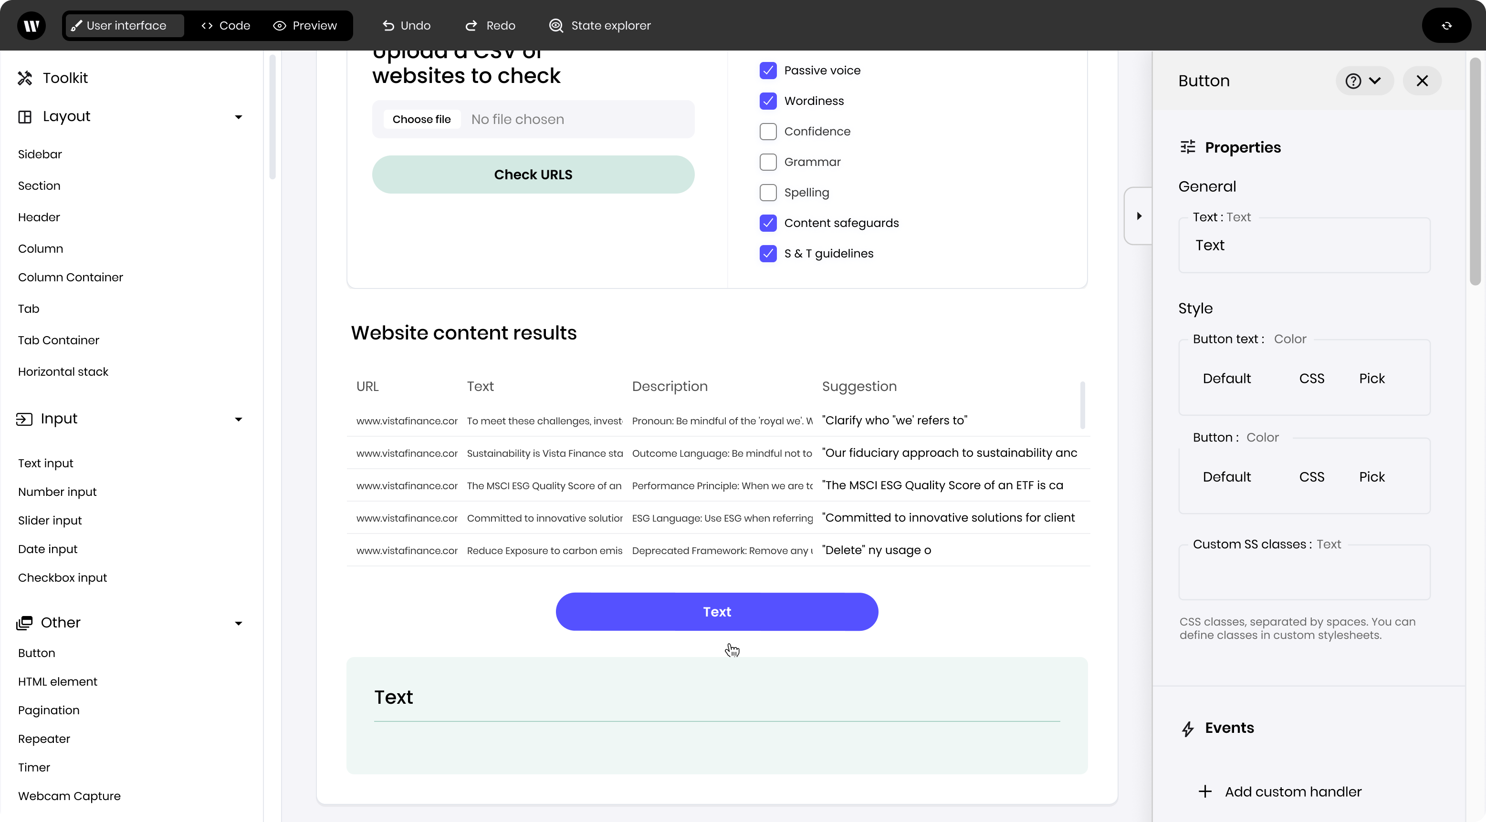The height and width of the screenshot is (822, 1486).
Task: Click the Custom CSS classes input field
Action: [x=1304, y=573]
